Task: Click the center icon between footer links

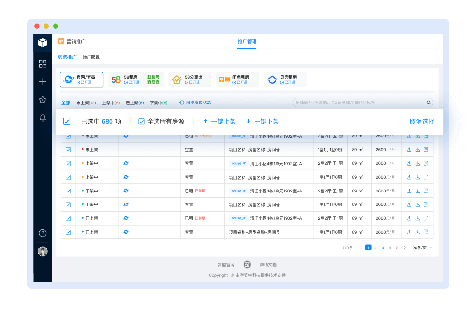Action: tap(247, 265)
